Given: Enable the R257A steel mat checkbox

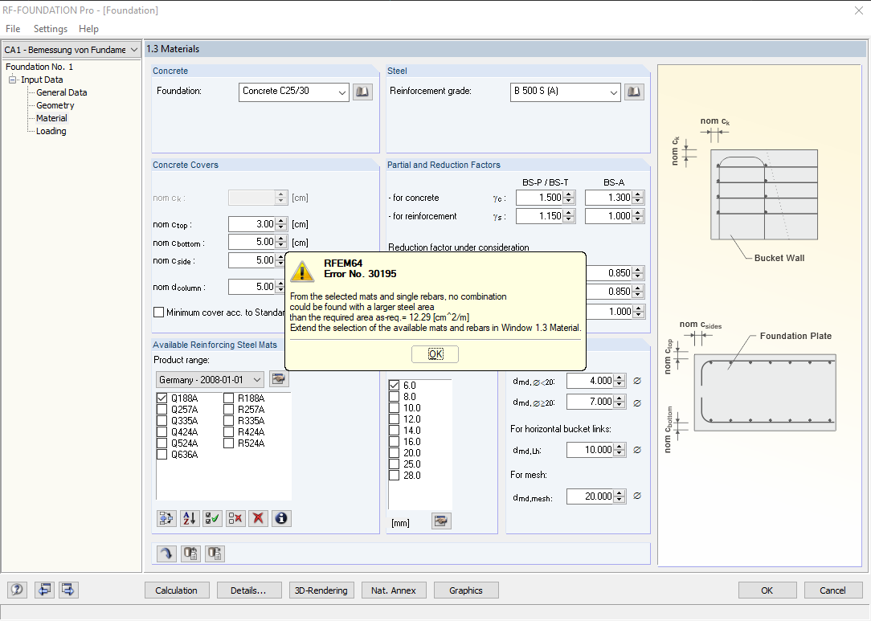Looking at the screenshot, I should (229, 409).
